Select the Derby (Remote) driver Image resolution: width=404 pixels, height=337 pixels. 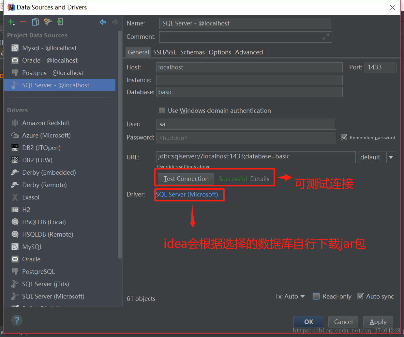click(x=59, y=185)
